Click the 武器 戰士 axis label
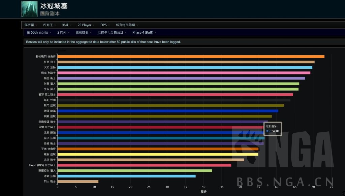The image size is (345, 196). [50, 160]
